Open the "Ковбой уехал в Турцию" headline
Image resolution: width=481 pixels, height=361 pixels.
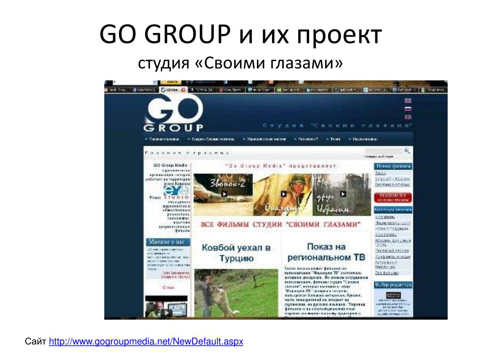pos(236,252)
